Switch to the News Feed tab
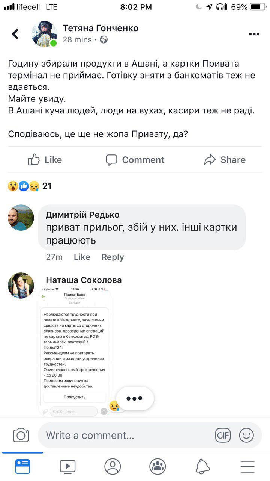The width and height of the screenshot is (270, 481). click(22, 466)
